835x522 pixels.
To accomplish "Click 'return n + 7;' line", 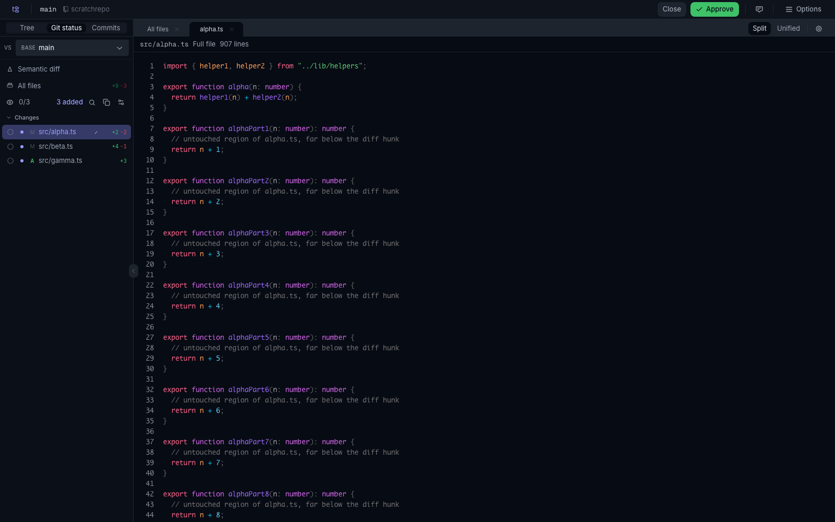I will [197, 463].
